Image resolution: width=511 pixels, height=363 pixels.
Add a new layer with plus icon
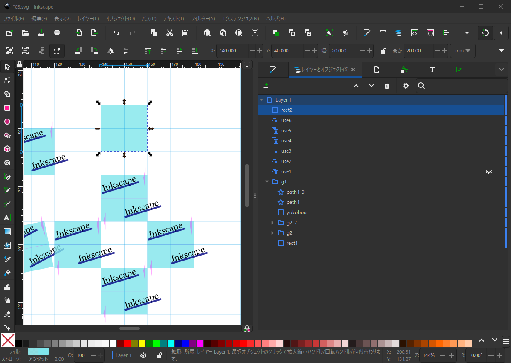click(x=266, y=86)
